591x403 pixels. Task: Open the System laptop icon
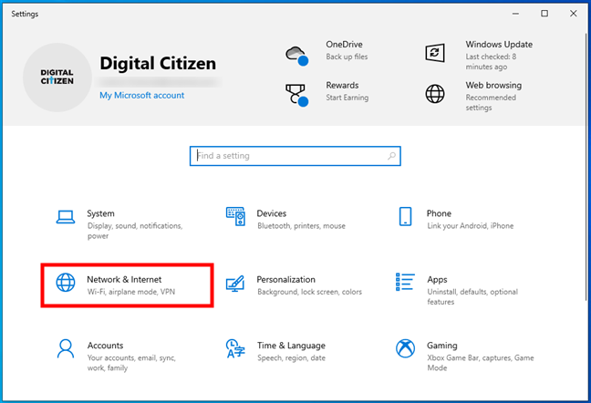tap(66, 217)
